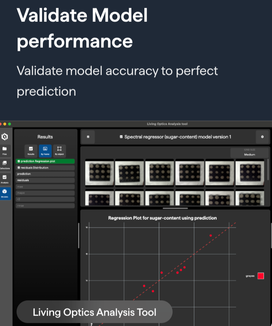This screenshot has height=326, width=272.
Task: Select the residuals Distribution item
Action: [x=45, y=167]
